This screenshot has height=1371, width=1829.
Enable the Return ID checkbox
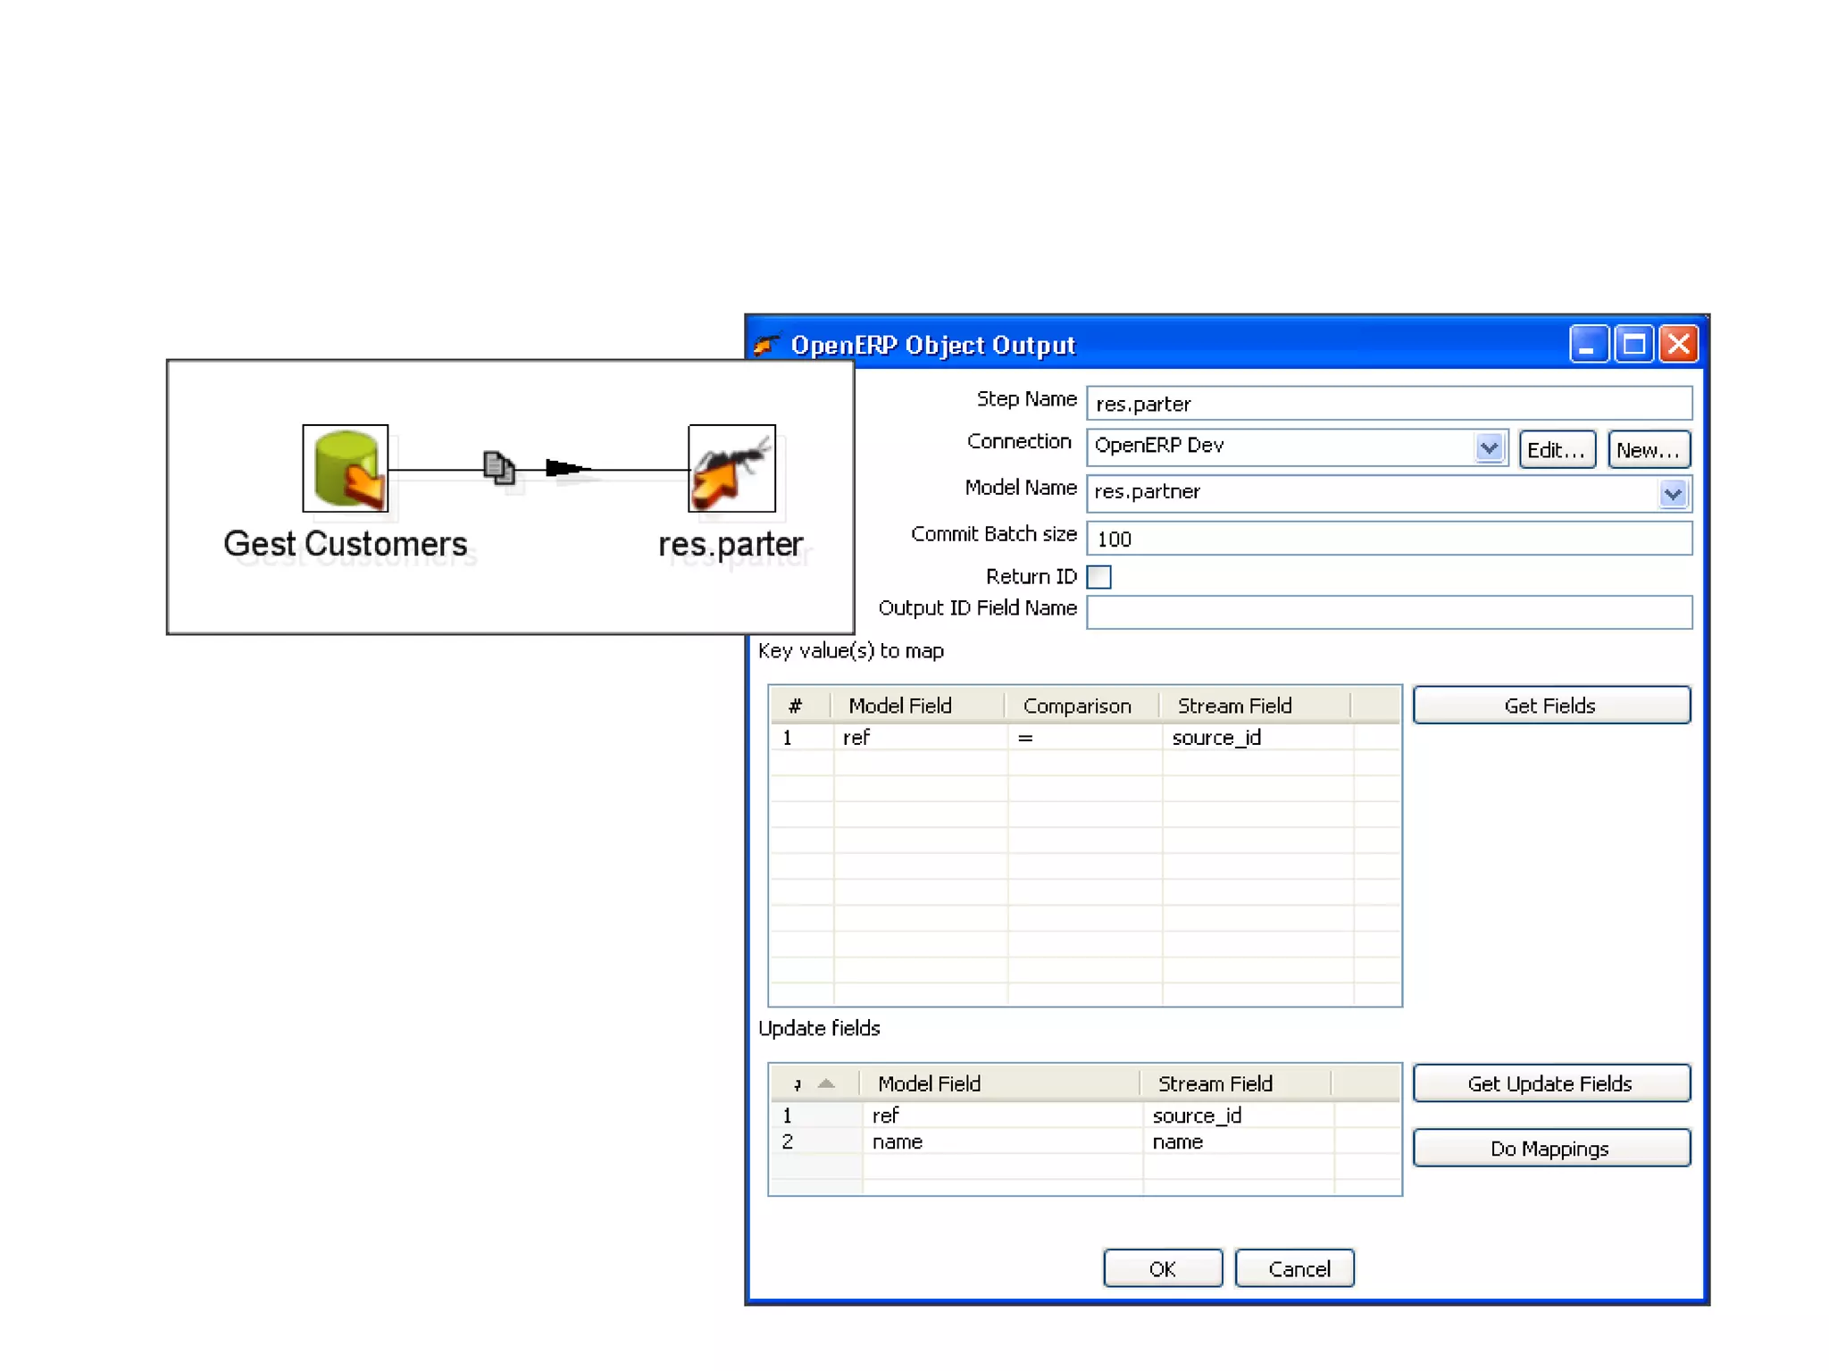tap(1099, 577)
